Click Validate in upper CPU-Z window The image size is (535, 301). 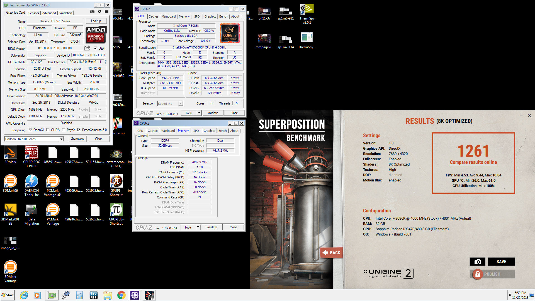click(213, 113)
